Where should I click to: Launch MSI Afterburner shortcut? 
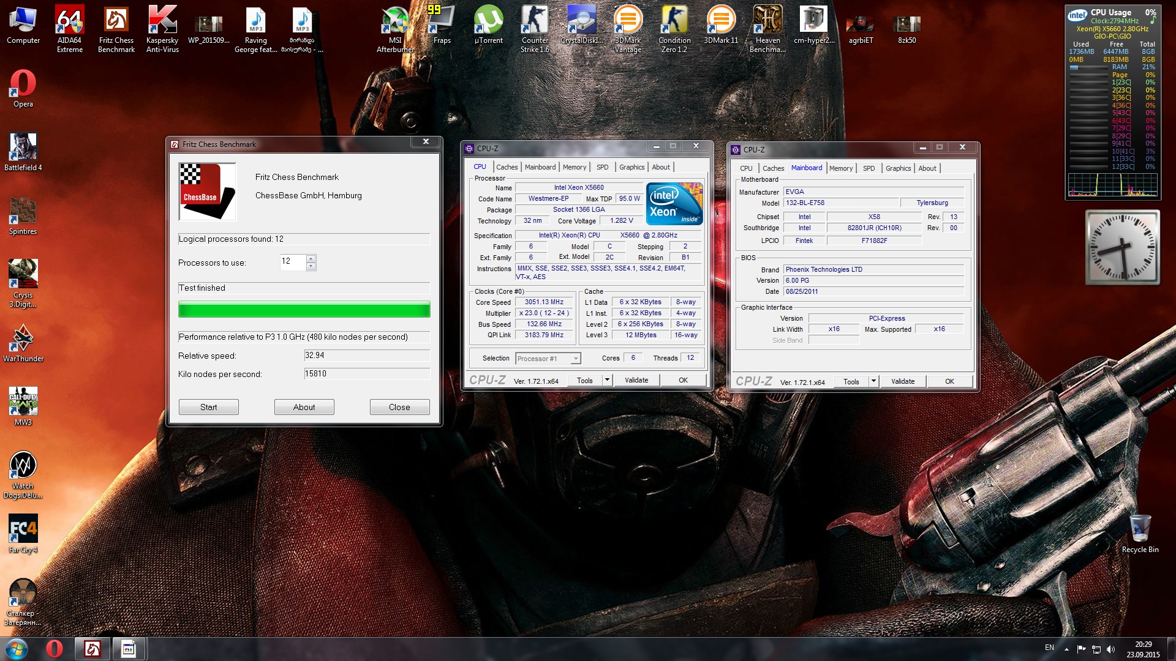(395, 29)
